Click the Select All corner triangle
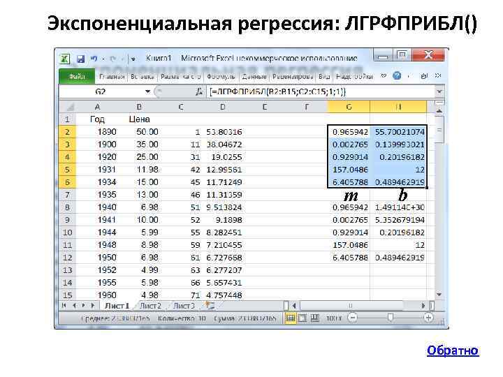Viewport: 503px width, 377px height. [68, 107]
